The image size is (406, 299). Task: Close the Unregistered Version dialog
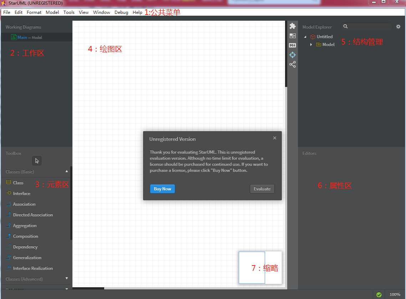[275, 138]
